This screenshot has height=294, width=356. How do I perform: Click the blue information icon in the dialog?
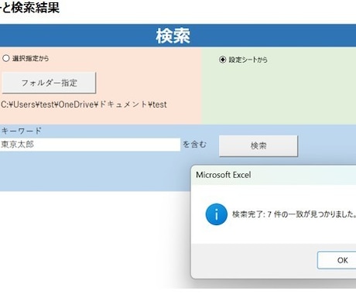coord(217,214)
